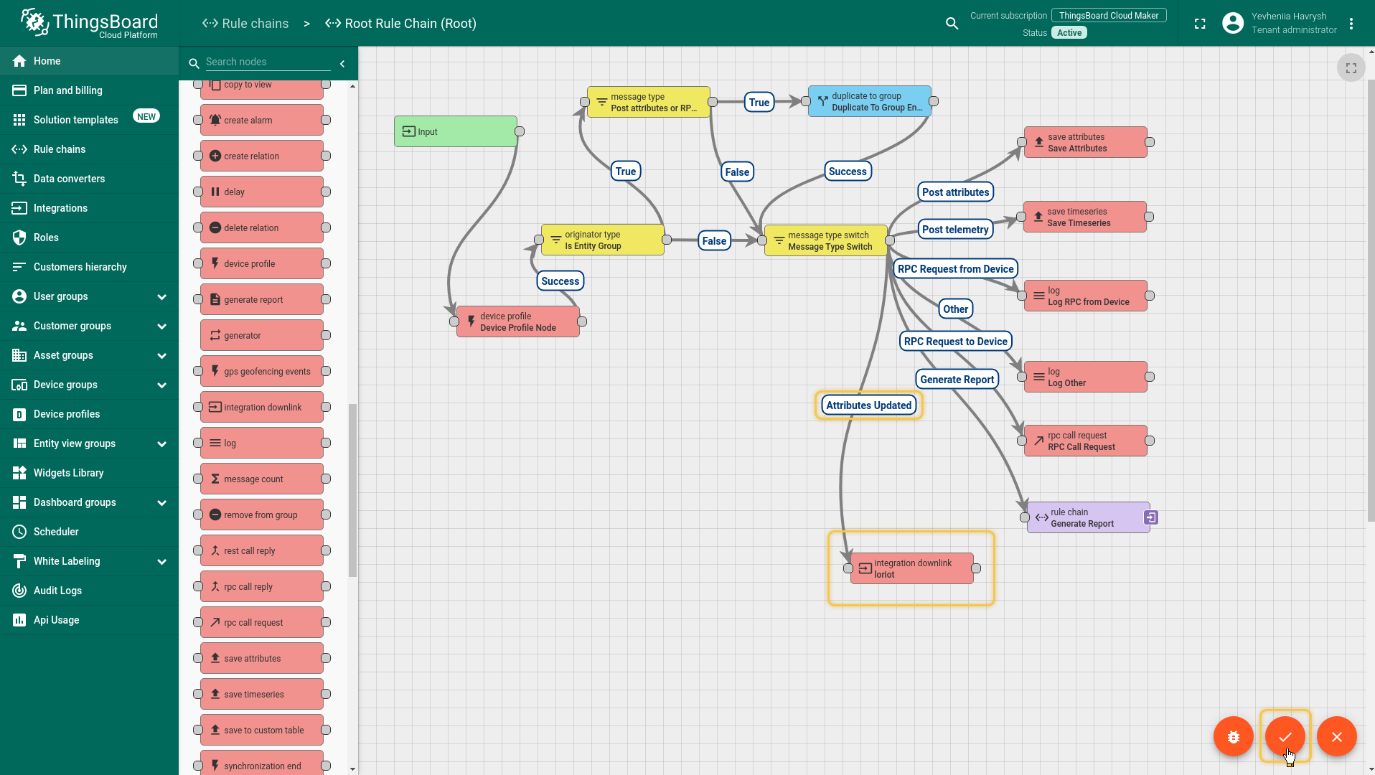1375x775 pixels.
Task: Click the cancel changes X button
Action: tap(1336, 736)
